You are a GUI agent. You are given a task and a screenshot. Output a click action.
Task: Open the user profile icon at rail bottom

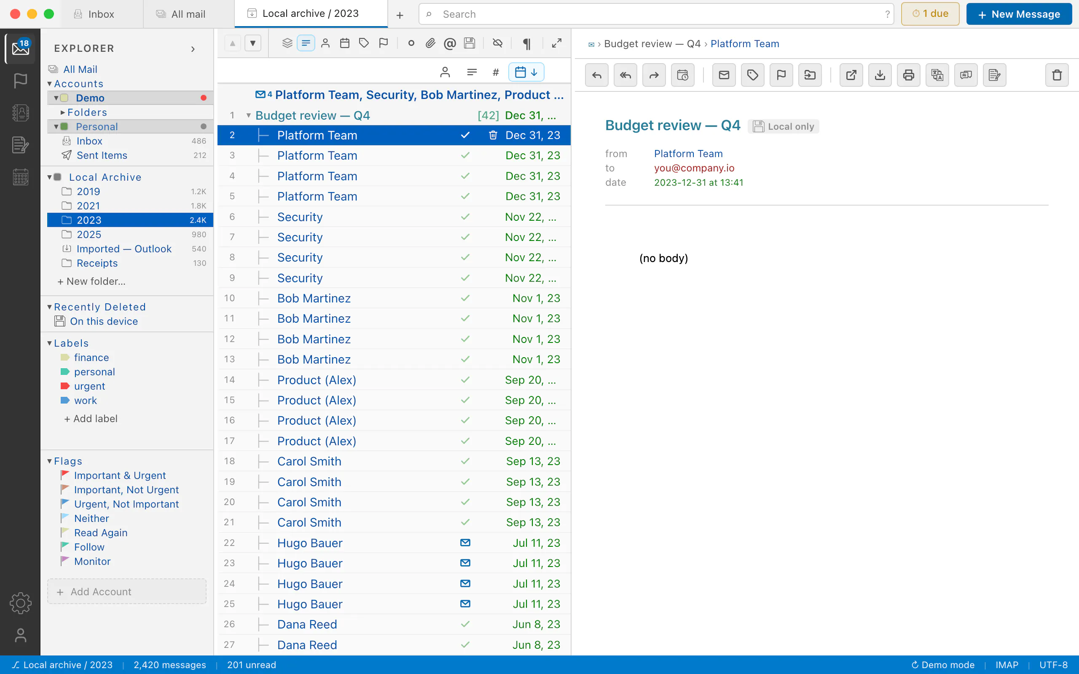coord(21,635)
